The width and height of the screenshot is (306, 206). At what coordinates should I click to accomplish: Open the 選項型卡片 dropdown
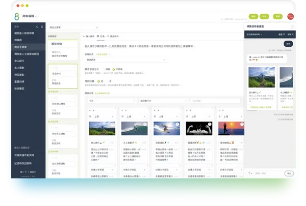pyautogui.click(x=163, y=101)
